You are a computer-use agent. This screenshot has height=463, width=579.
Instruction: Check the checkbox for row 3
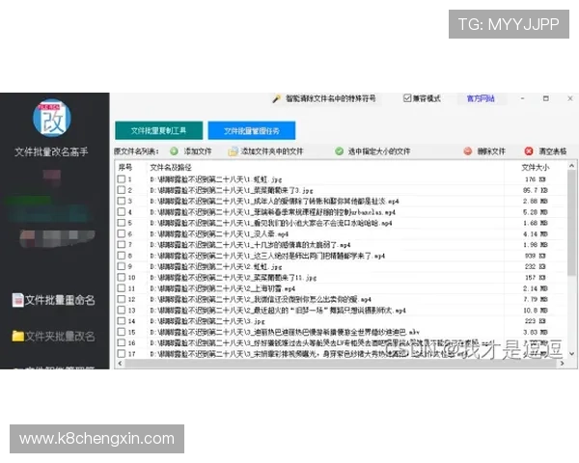122,201
